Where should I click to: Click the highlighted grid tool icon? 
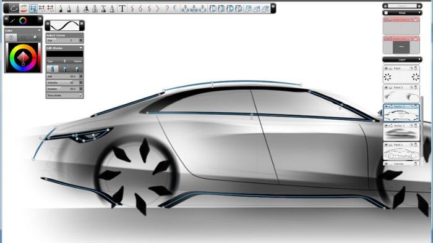pyautogui.click(x=33, y=9)
